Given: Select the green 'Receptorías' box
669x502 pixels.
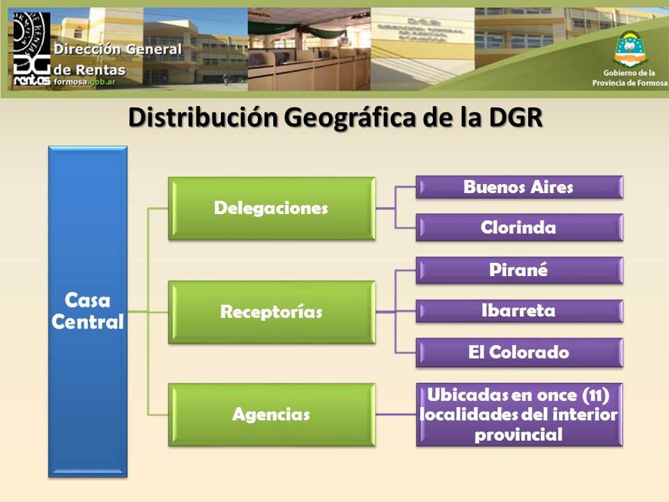Looking at the screenshot, I should coord(272,312).
